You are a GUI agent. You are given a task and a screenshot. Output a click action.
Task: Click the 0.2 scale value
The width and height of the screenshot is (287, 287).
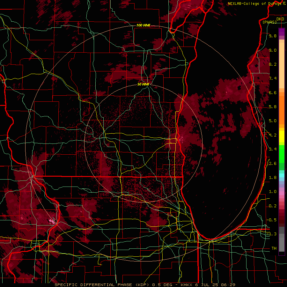point(273,206)
